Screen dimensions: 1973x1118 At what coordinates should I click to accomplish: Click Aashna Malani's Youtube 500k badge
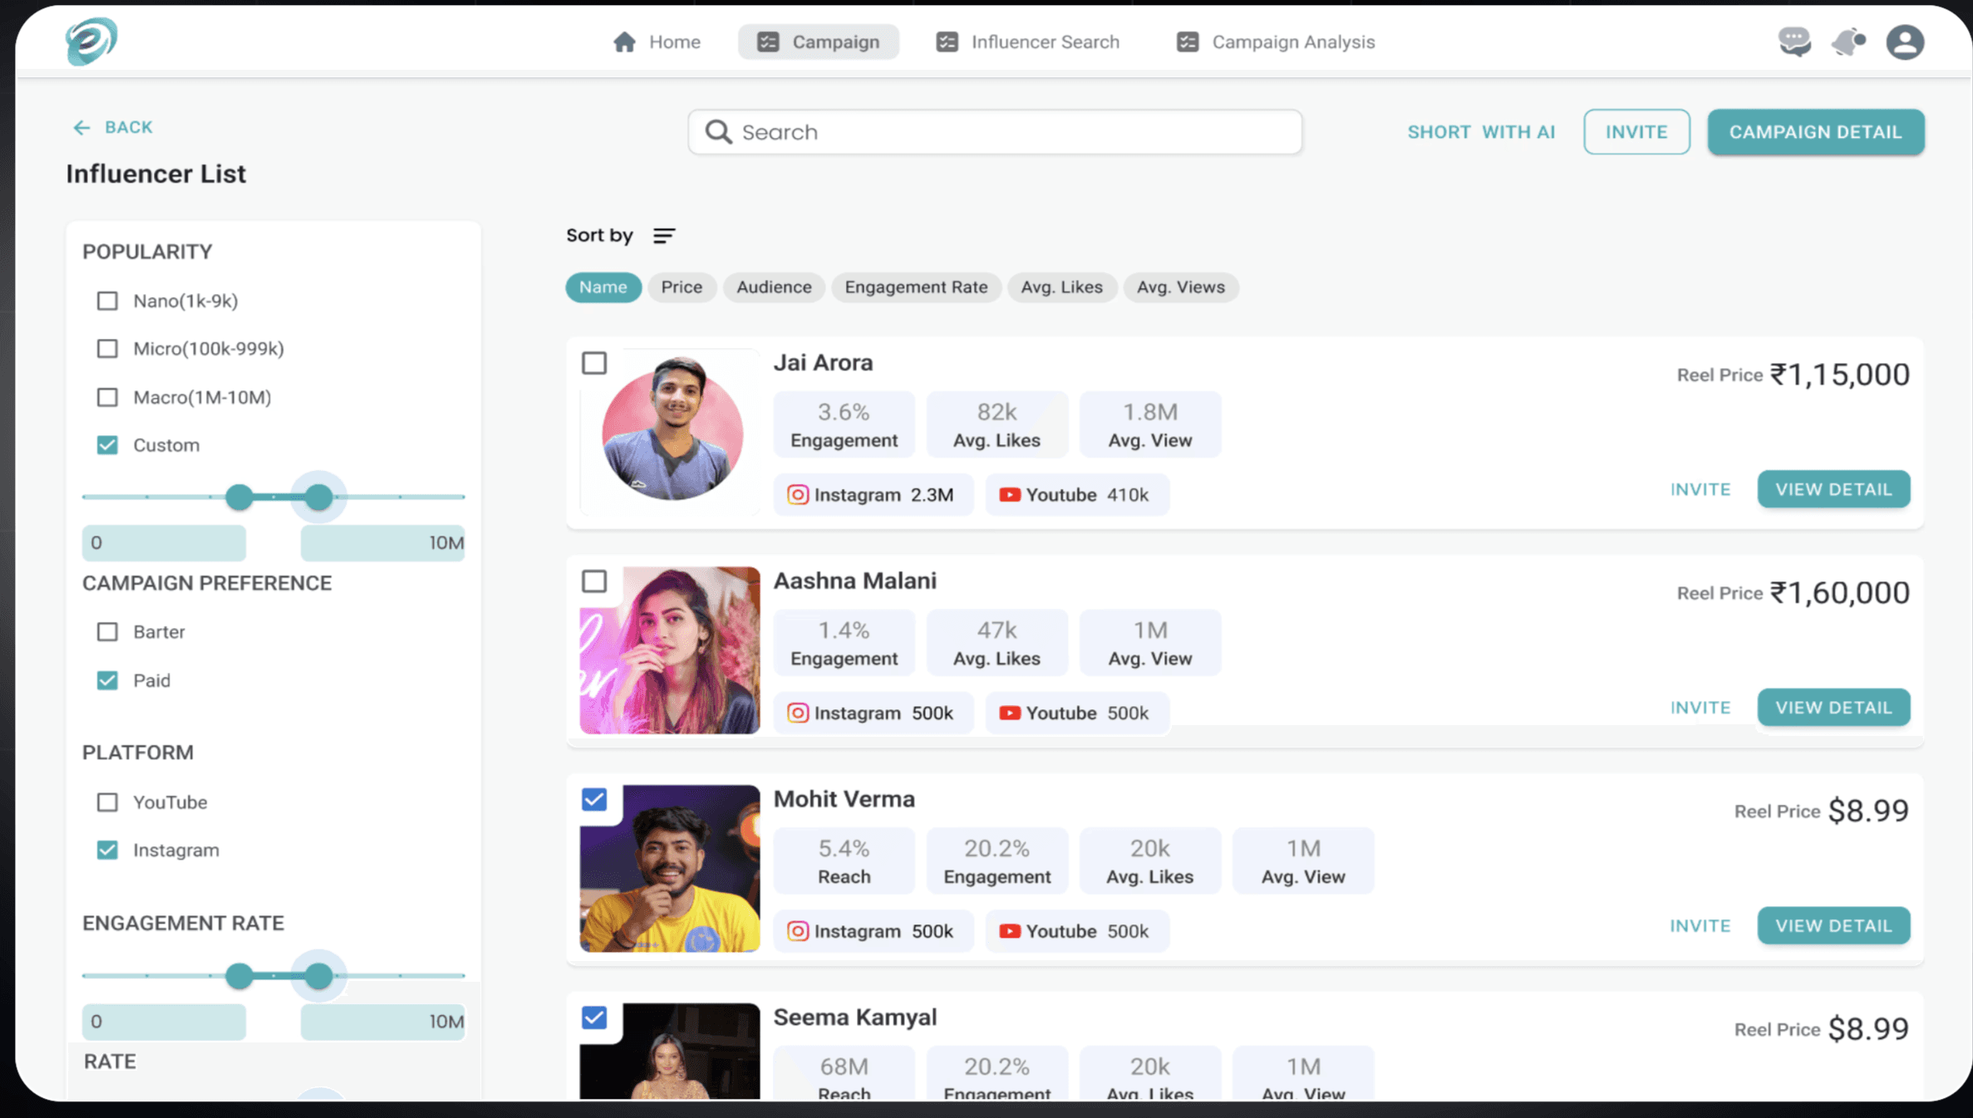tap(1076, 713)
